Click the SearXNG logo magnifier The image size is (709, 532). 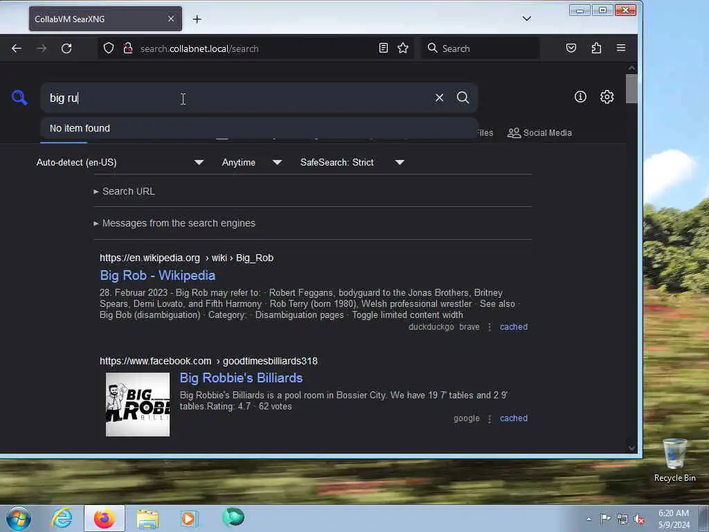(19, 97)
